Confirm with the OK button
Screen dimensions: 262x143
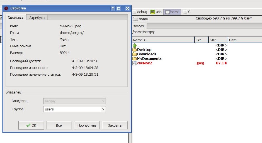31,125
